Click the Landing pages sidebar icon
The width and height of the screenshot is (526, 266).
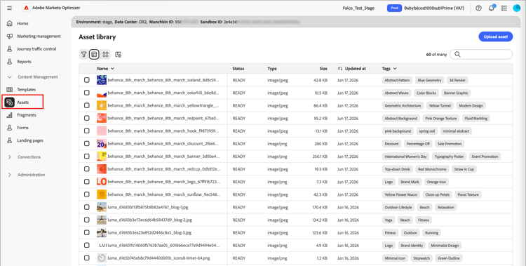pyautogui.click(x=10, y=141)
